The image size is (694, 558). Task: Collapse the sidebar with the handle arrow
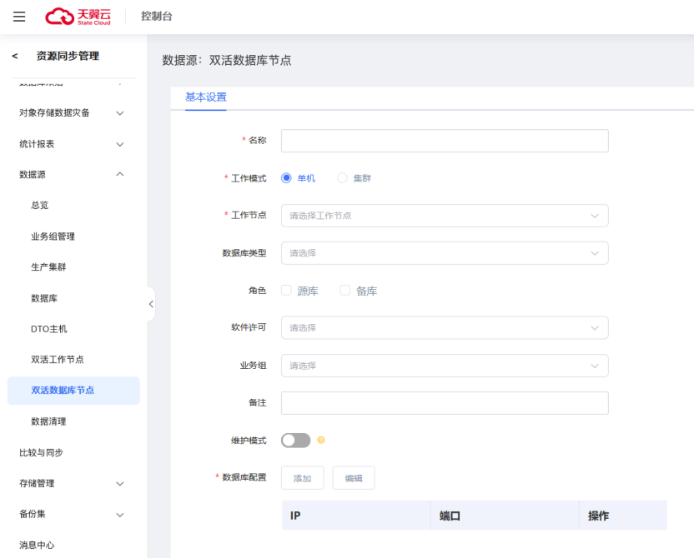tap(151, 304)
